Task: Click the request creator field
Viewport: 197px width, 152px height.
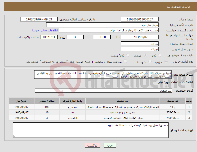Action: tap(109, 30)
